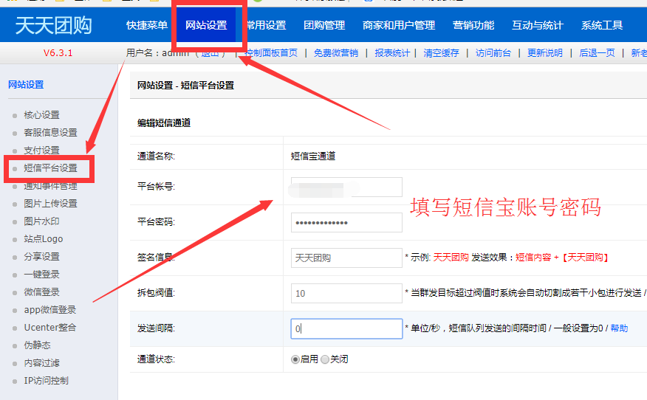Click the 拆包阀值 input field
This screenshot has width=647, height=400.
[x=346, y=294]
